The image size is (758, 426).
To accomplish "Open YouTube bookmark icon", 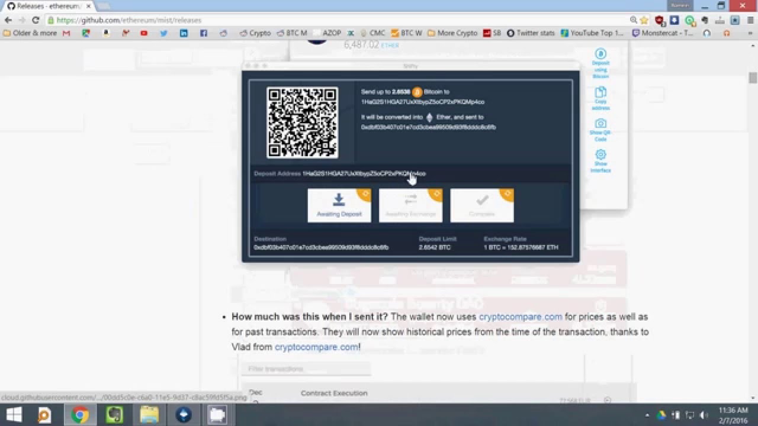I will pyautogui.click(x=144, y=33).
